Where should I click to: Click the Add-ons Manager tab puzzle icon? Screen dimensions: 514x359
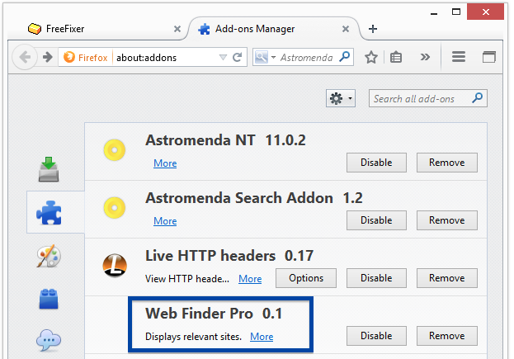(204, 29)
